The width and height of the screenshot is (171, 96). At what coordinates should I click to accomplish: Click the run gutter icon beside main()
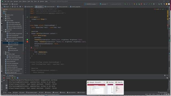click(27, 17)
